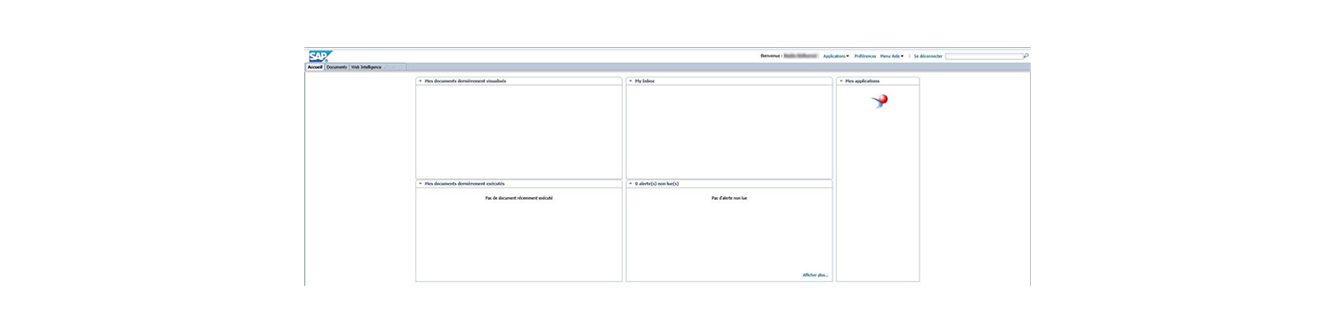Click the Préférences link
The height and width of the screenshot is (333, 1335).
[865, 56]
